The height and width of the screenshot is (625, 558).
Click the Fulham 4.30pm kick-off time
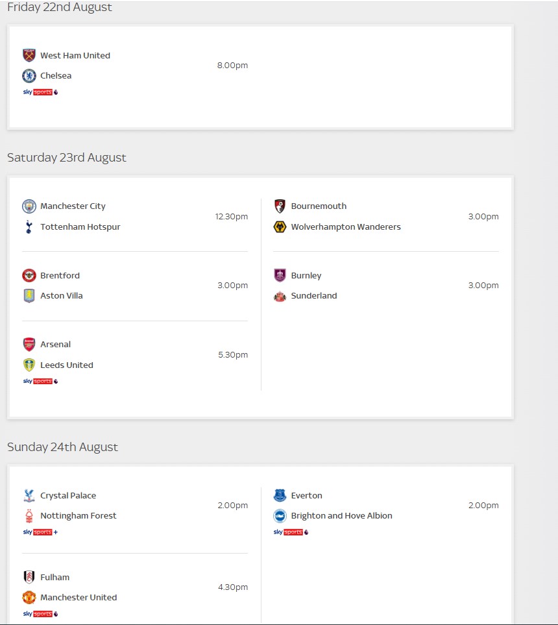[233, 587]
